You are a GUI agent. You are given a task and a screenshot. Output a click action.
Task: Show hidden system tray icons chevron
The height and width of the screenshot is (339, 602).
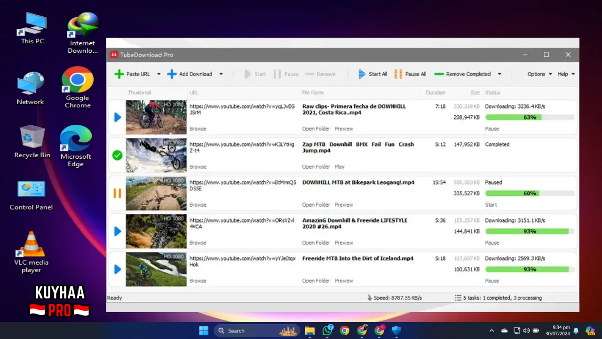[x=491, y=331]
